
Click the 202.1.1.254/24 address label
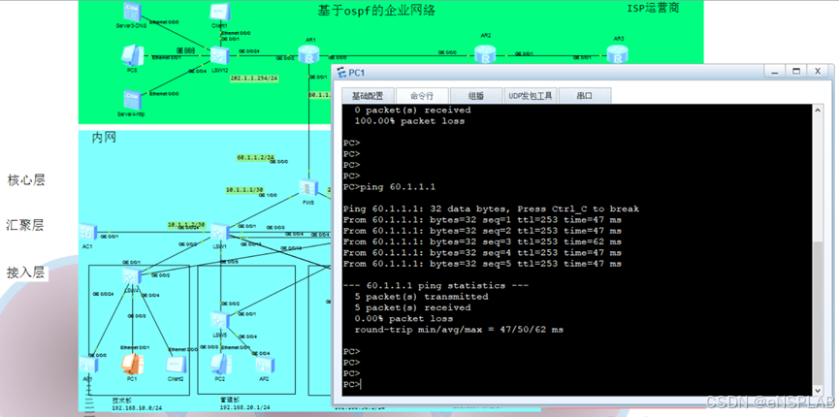[253, 79]
